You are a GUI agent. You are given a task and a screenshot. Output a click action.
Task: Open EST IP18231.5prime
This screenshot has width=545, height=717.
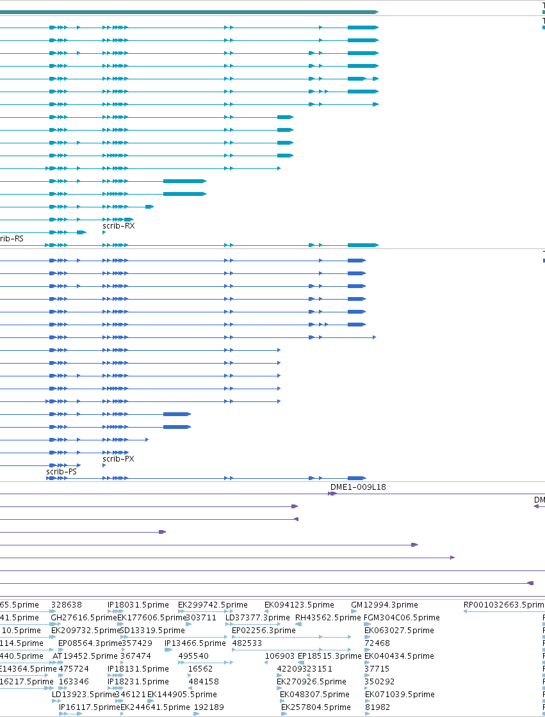pos(138,682)
